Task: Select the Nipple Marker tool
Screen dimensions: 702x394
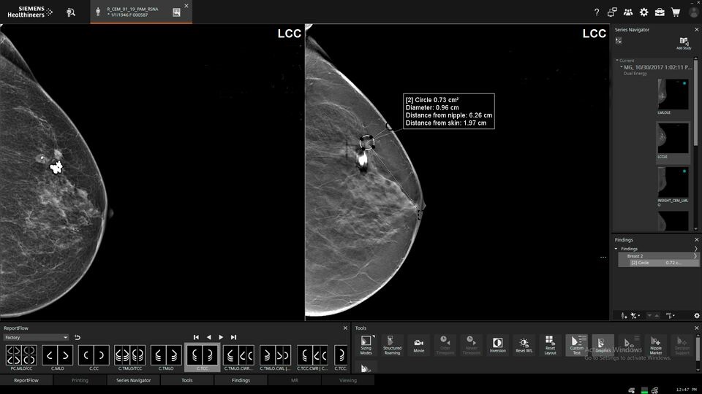Action: (x=656, y=344)
